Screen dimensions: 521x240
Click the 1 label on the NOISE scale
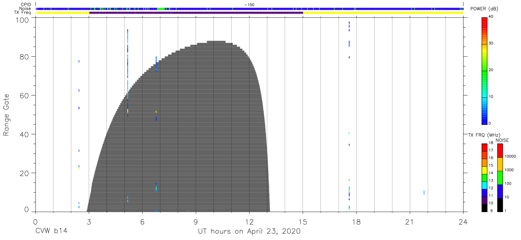(x=506, y=210)
